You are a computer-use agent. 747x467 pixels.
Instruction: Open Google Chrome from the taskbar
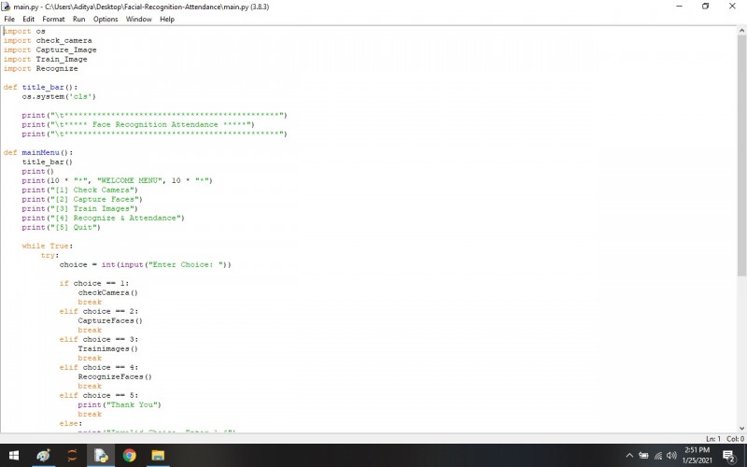pos(129,456)
